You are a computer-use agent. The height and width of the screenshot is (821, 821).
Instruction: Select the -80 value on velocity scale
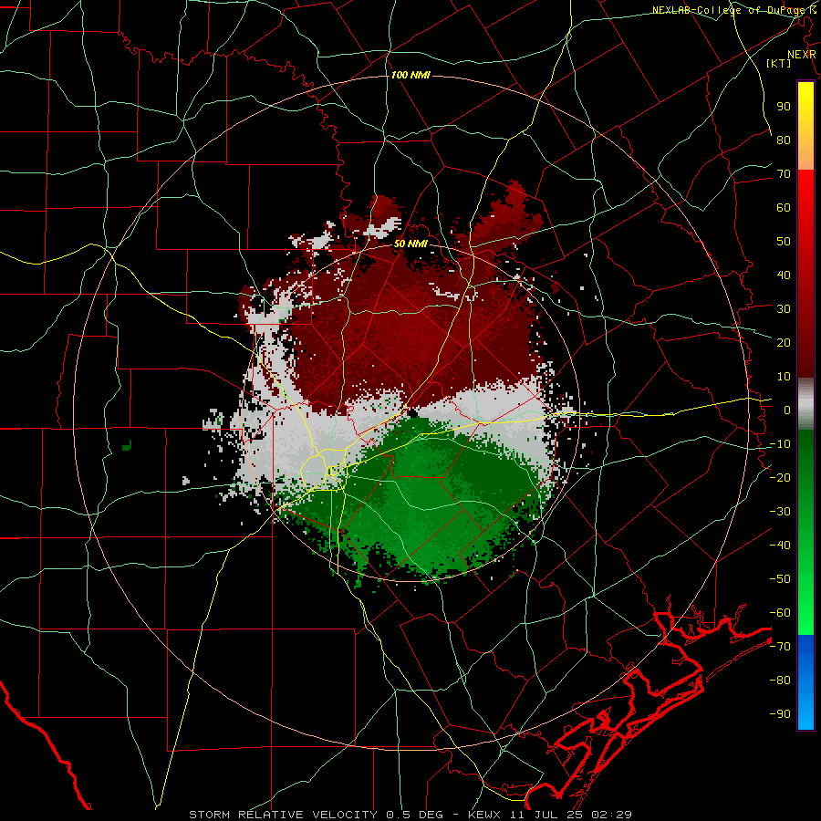780,681
